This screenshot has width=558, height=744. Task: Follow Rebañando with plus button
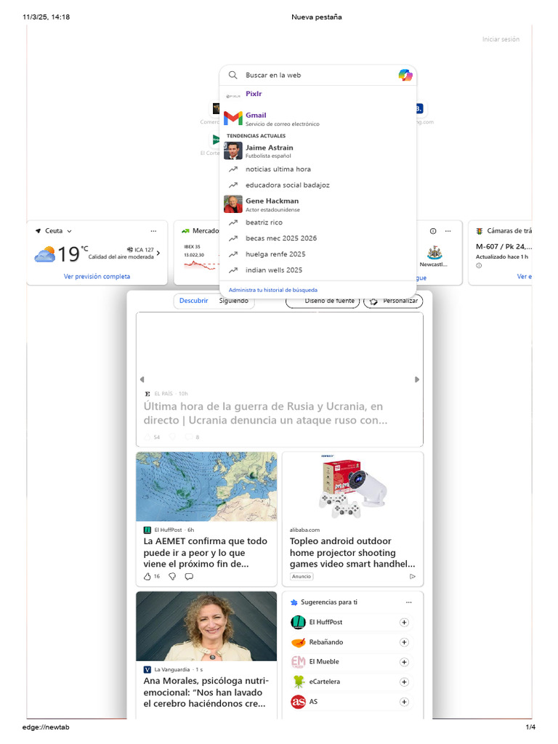pos(404,642)
